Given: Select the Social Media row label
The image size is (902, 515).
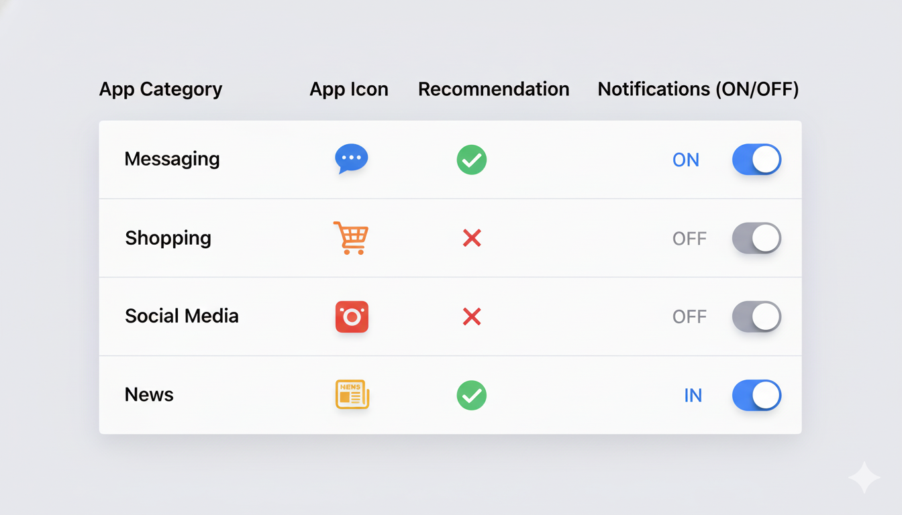Looking at the screenshot, I should (x=181, y=316).
